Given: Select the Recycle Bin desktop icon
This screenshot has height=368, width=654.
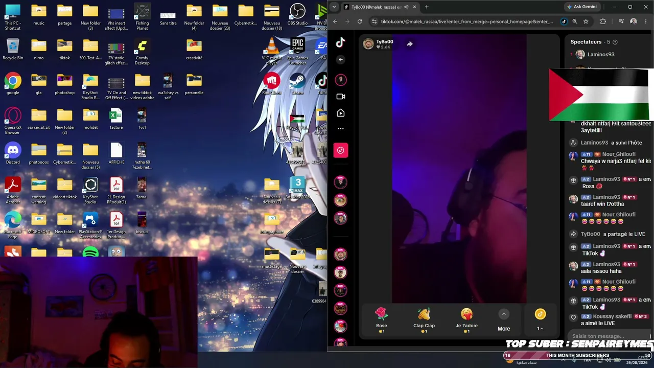Looking at the screenshot, I should (13, 50).
